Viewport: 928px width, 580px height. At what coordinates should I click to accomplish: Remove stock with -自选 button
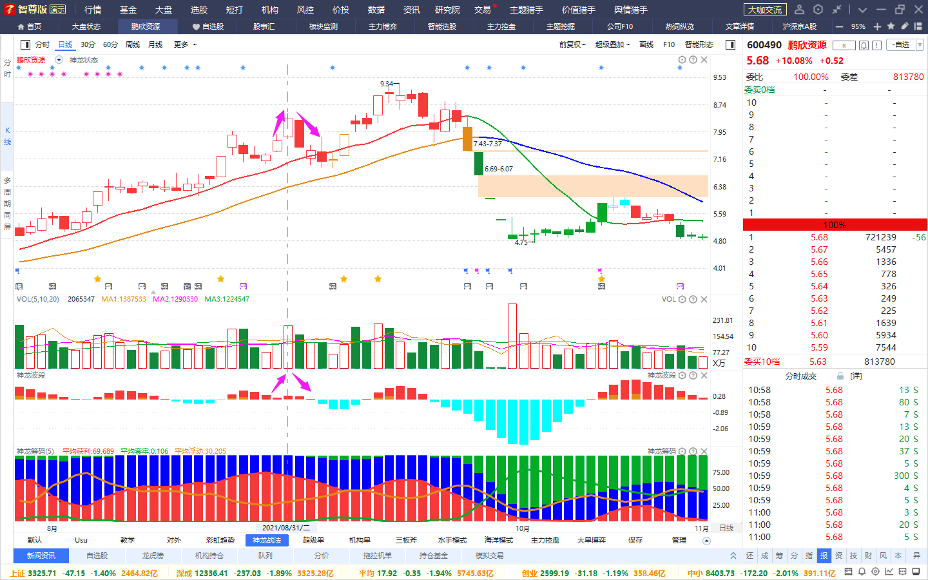coord(901,45)
